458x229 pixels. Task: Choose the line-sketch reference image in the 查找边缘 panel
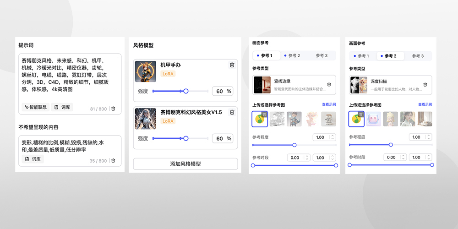pos(277,119)
